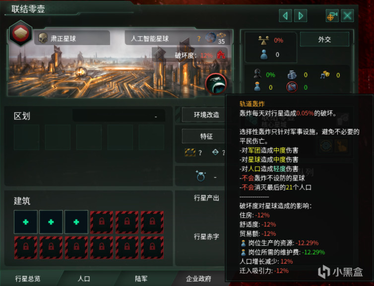Click the stability scales icon

tap(264, 41)
